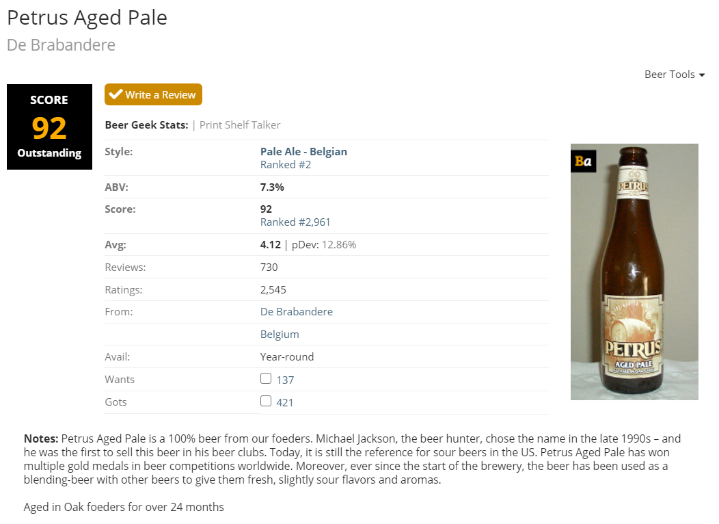Open De Brabandere brewery link in From row
The width and height of the screenshot is (719, 524).
point(297,312)
